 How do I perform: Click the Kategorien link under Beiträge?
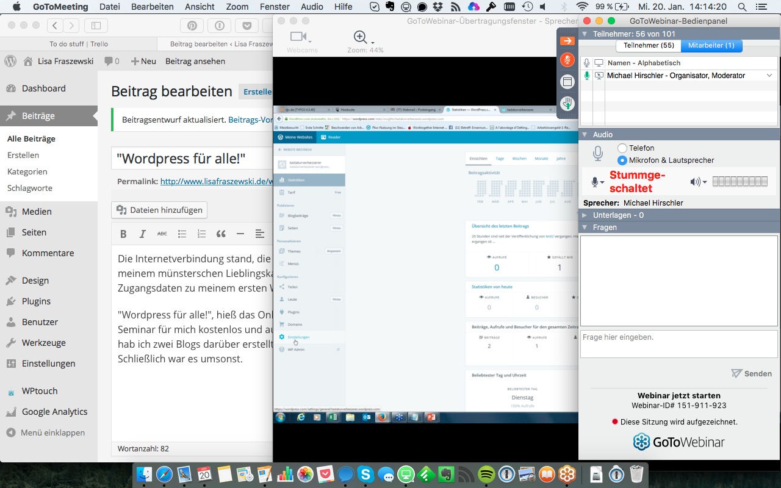click(27, 172)
